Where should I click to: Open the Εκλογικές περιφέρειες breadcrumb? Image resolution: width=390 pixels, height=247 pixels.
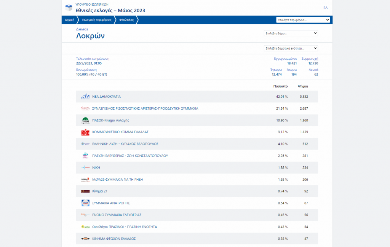(x=97, y=20)
